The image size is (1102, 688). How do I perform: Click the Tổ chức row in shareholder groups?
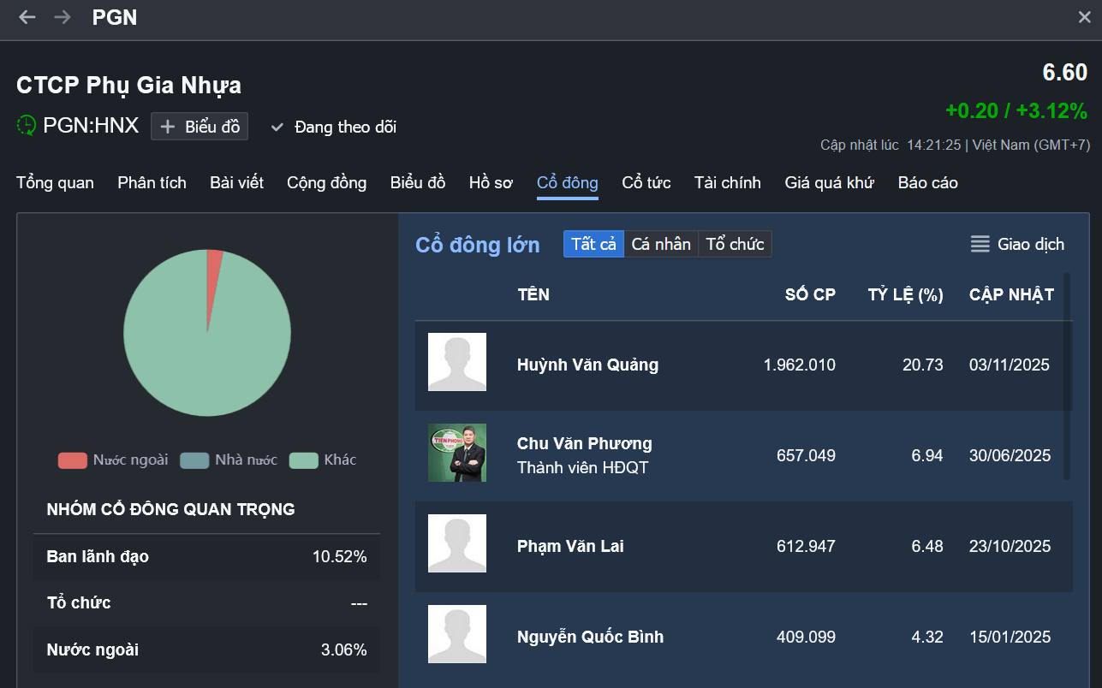tap(206, 602)
